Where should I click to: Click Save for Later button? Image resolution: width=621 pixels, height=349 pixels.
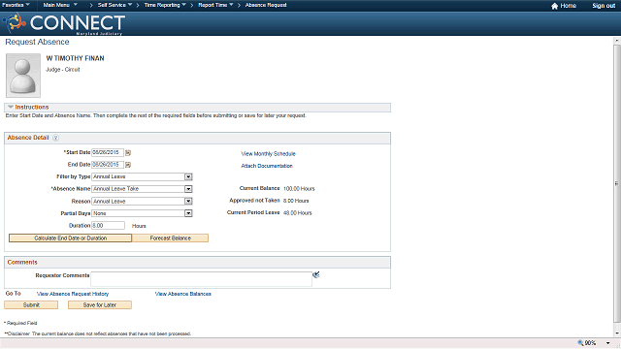[100, 305]
